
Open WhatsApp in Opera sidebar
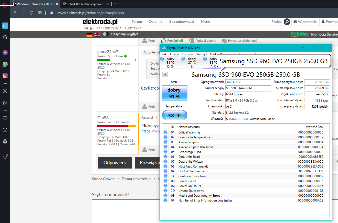pos(5,64)
